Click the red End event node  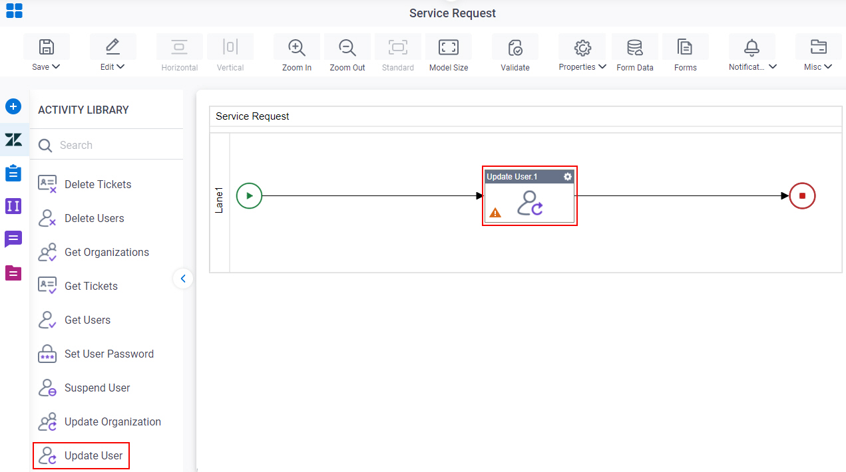point(802,196)
